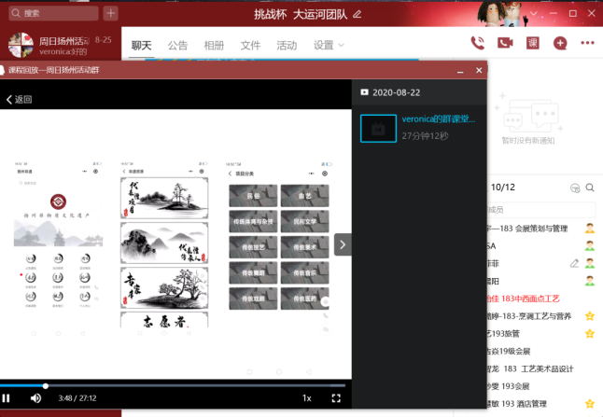Start a voice call with the group
The image size is (603, 417).
478,43
